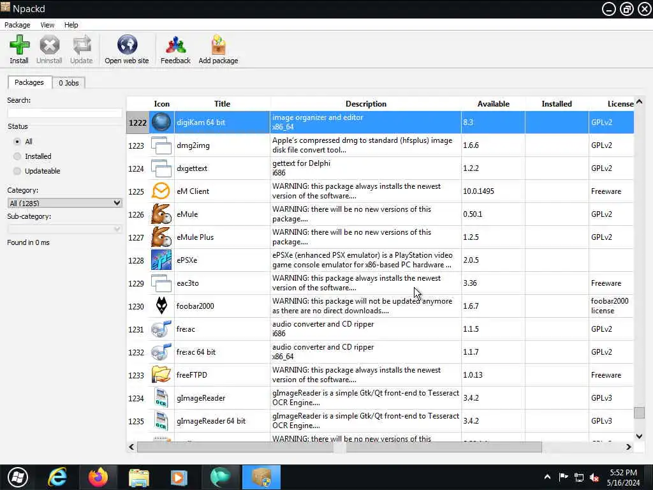
Task: Sort by the License column header
Action: pos(612,104)
